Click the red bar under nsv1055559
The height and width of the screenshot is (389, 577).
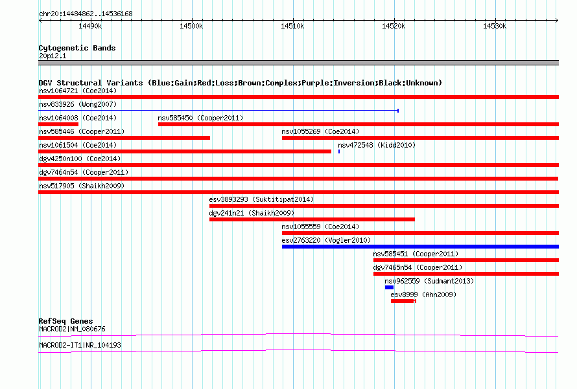point(420,233)
